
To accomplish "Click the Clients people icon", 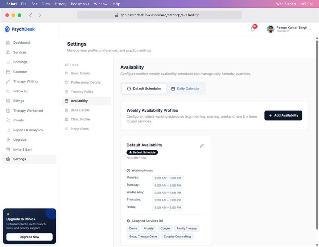I will click(8, 120).
